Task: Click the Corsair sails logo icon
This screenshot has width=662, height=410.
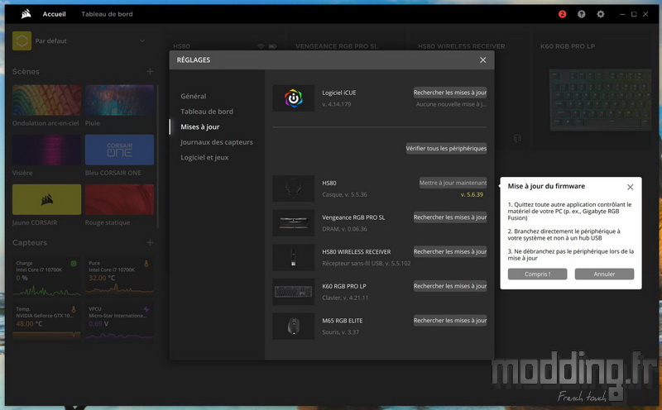Action: click(x=26, y=14)
